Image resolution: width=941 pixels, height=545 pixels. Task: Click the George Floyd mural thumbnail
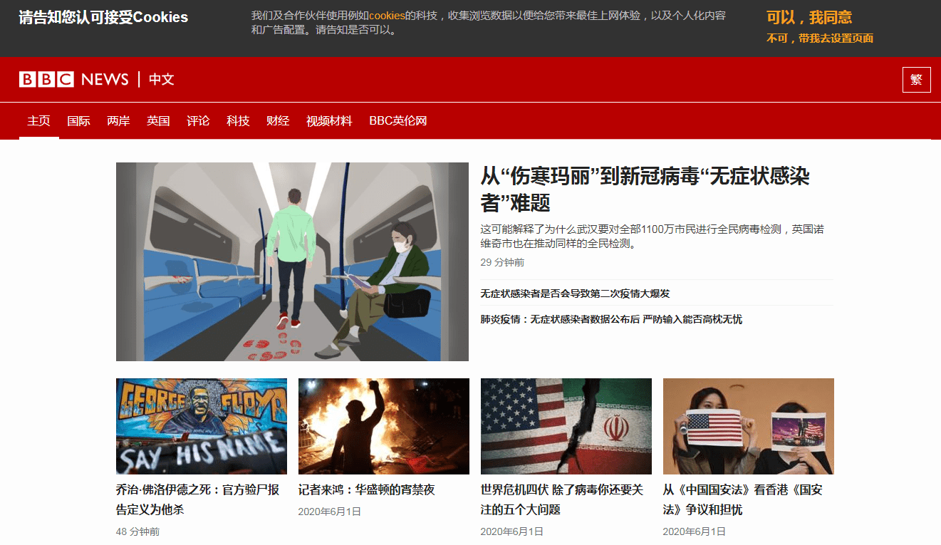point(202,426)
